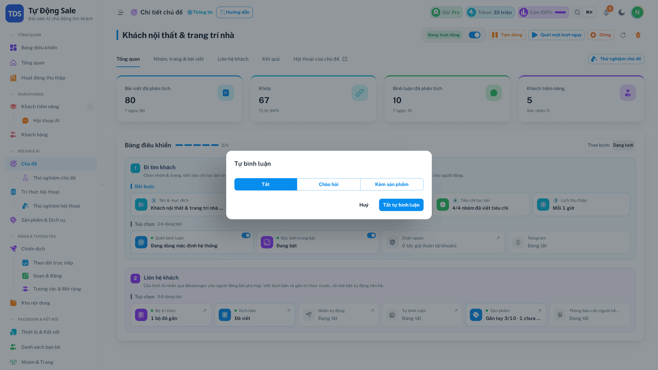Switch to Liên hệ khách tab
This screenshot has width=658, height=370.
click(x=233, y=59)
